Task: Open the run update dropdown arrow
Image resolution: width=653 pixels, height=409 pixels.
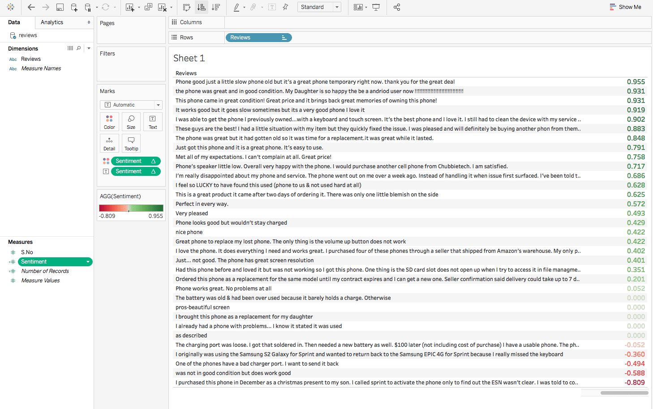Action: [x=115, y=8]
